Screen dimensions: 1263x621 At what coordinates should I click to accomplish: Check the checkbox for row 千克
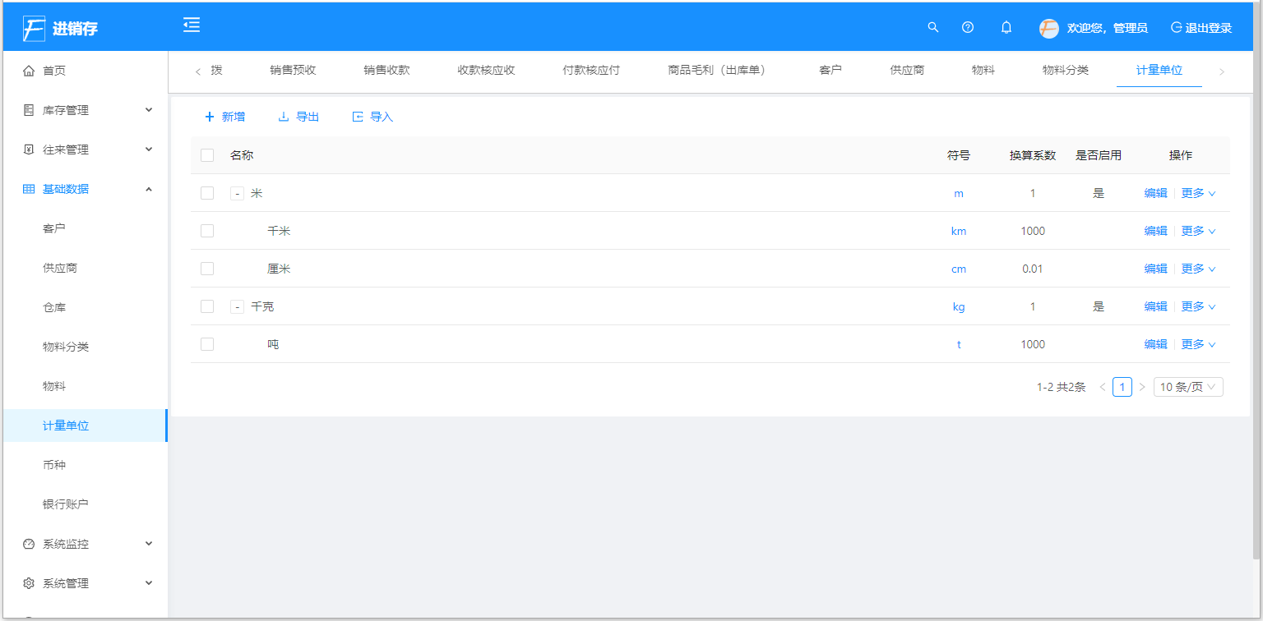pos(207,306)
